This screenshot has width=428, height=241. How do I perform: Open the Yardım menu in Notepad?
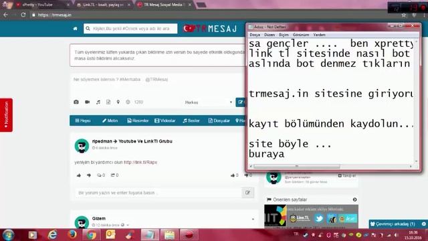click(x=319, y=35)
